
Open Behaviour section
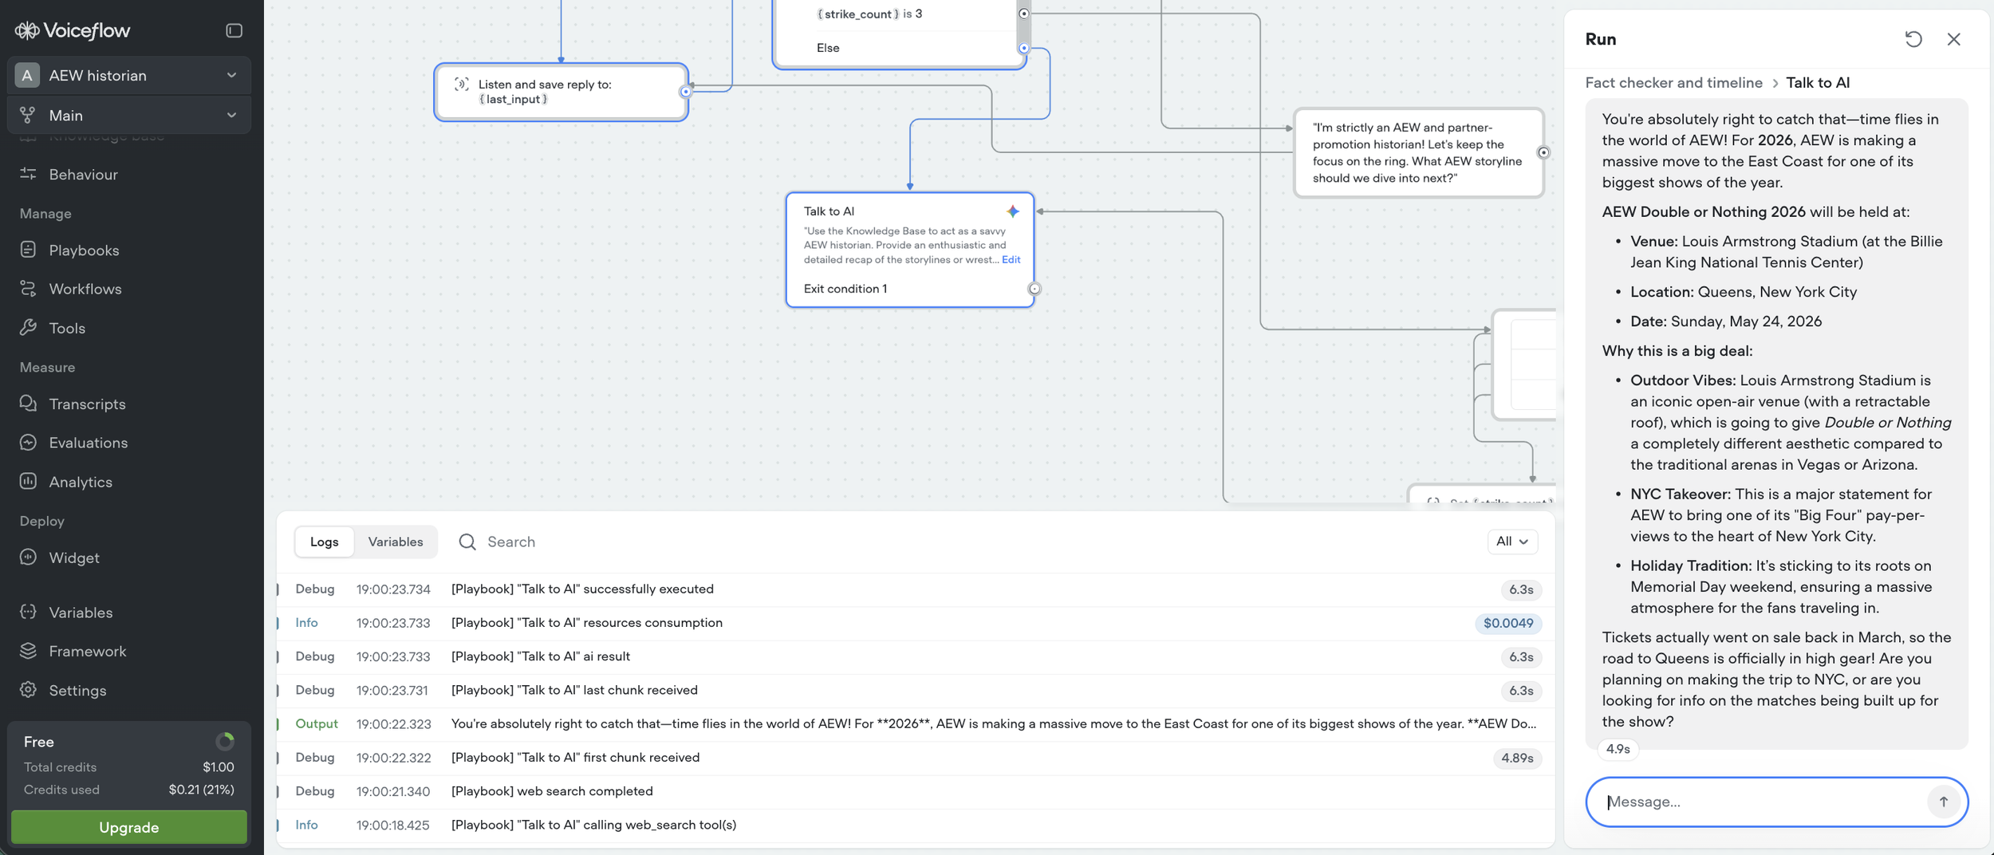pos(83,175)
